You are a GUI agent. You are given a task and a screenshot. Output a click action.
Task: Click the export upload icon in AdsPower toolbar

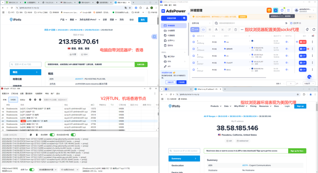pyautogui.click(x=216, y=29)
